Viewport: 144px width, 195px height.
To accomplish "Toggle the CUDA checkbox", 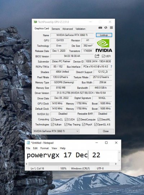I will (x=66, y=120).
